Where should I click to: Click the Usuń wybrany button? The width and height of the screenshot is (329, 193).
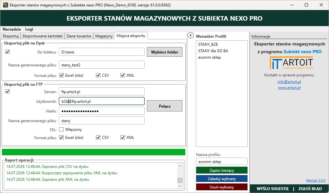coord(222,187)
